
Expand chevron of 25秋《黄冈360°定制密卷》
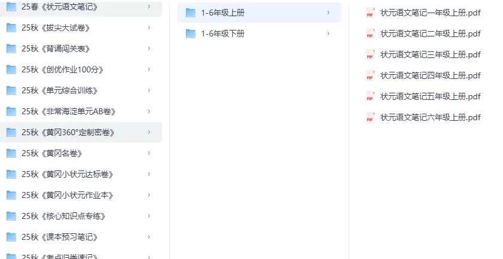tap(149, 132)
